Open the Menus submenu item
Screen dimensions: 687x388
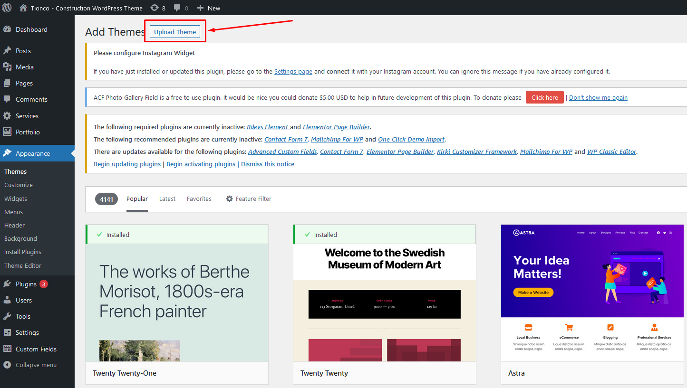[14, 212]
